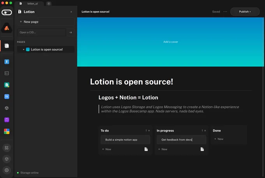Viewport: 265px width, 178px height.
Task: Click the Lotion title in sidebar header
Action: click(29, 12)
